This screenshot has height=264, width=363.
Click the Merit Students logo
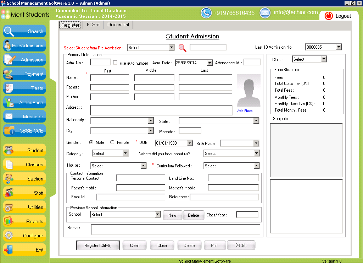point(25,14)
